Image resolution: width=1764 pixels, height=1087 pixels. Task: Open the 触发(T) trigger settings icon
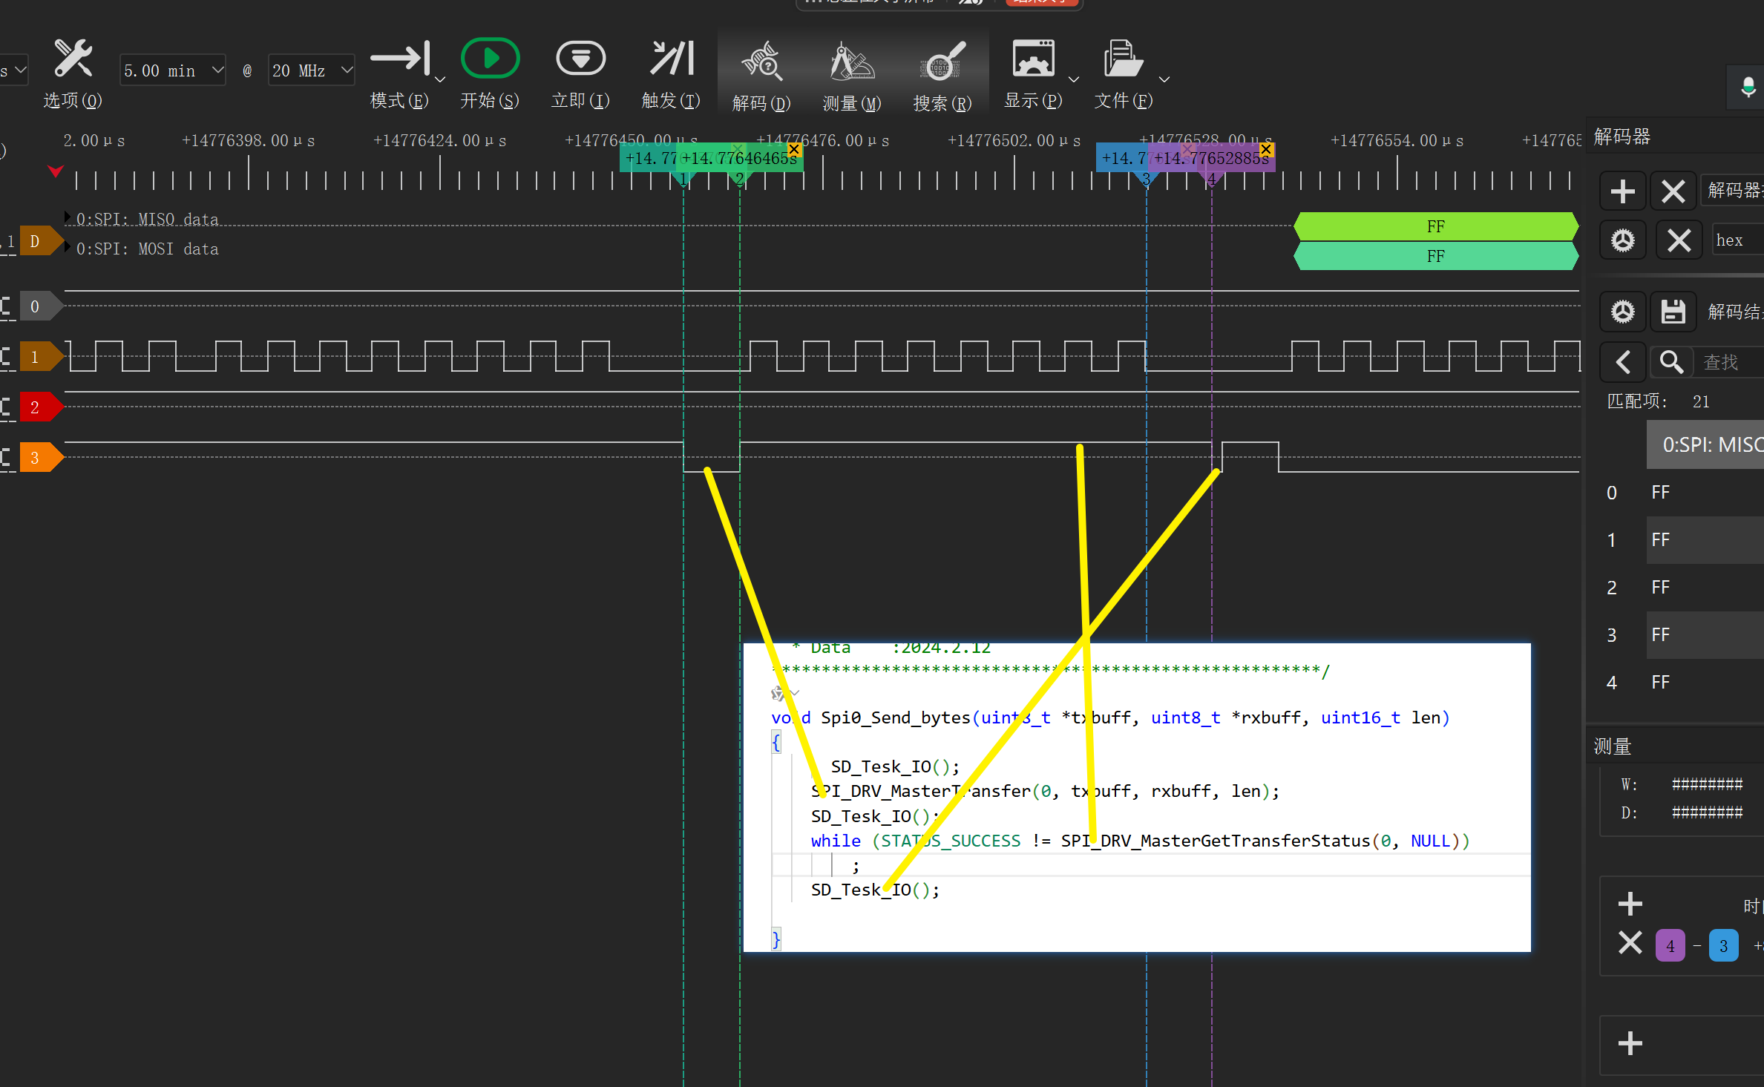(x=671, y=59)
